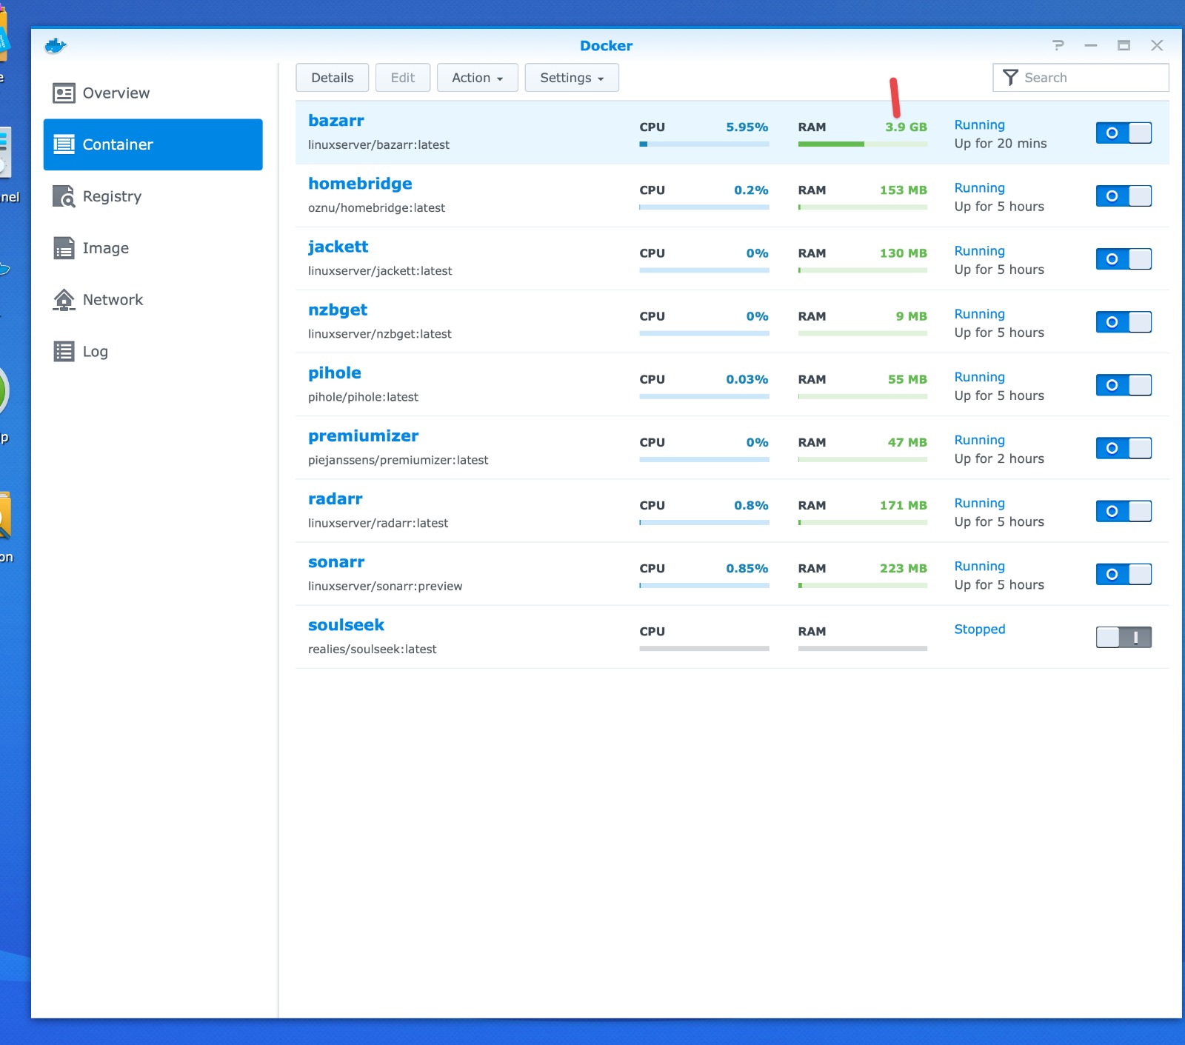Click the filter funnel icon in search box
Image resolution: width=1185 pixels, height=1045 pixels.
pos(1010,77)
